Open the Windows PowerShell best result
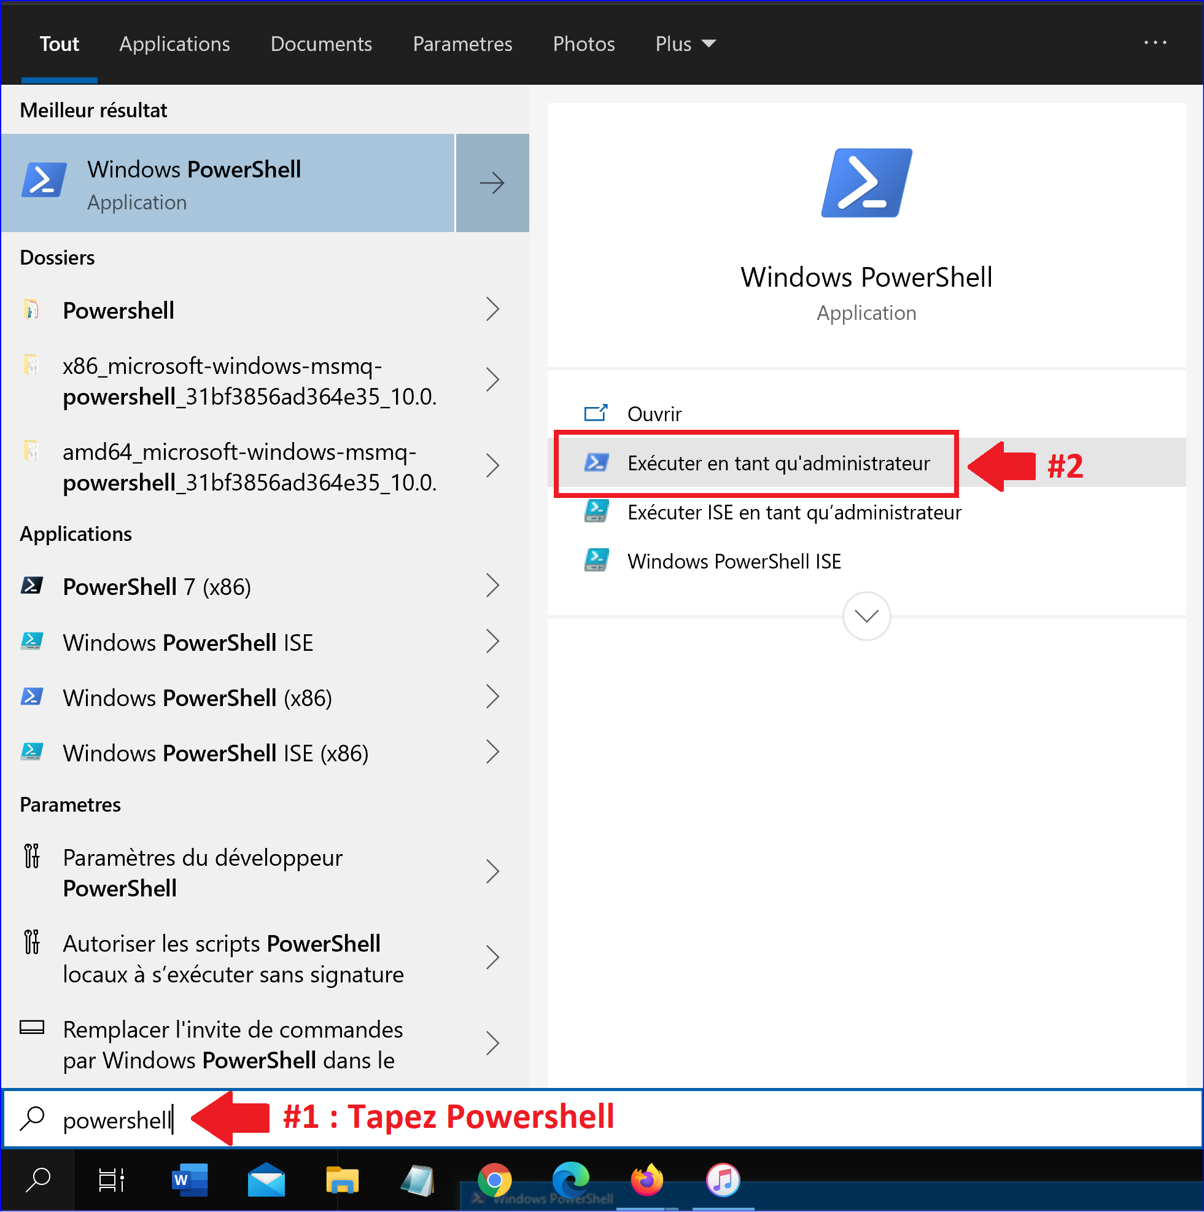The width and height of the screenshot is (1204, 1212). click(x=228, y=182)
